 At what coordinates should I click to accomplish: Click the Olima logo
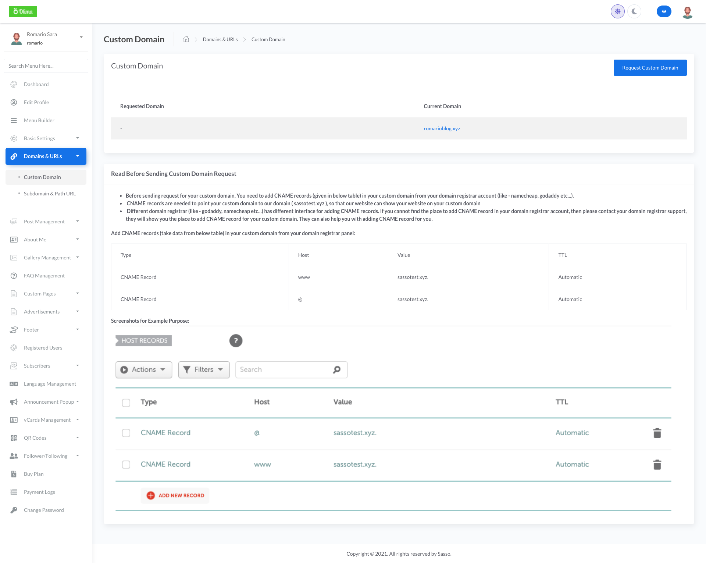23,11
